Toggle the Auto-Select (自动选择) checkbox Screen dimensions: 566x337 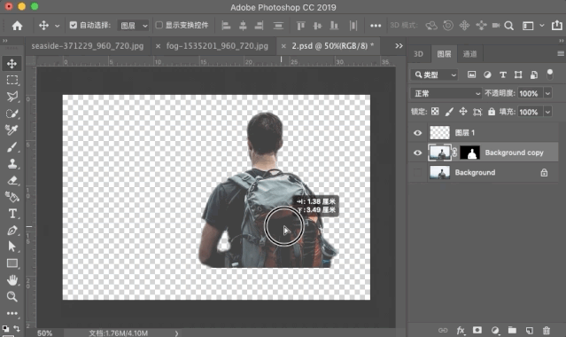pyautogui.click(x=74, y=25)
